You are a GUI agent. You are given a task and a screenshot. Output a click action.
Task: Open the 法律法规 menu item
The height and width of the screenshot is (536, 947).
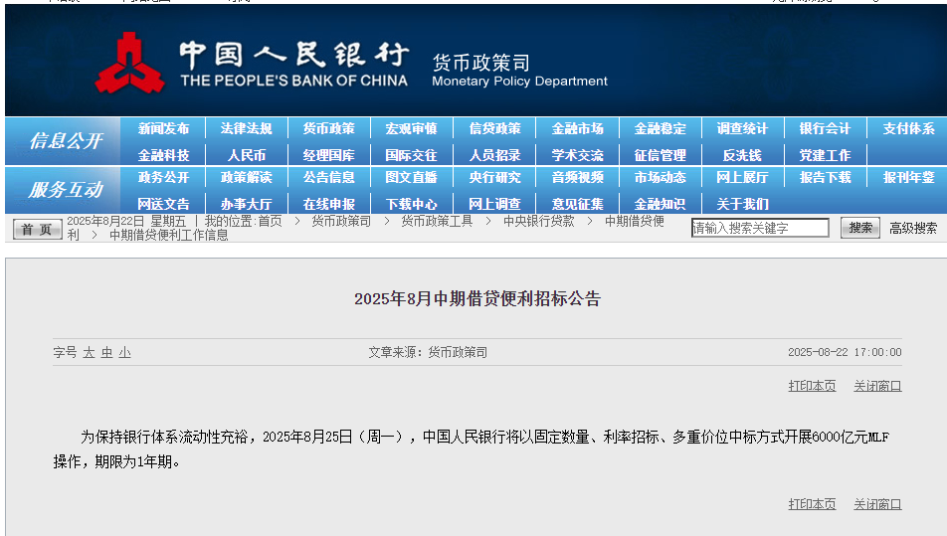coord(246,128)
